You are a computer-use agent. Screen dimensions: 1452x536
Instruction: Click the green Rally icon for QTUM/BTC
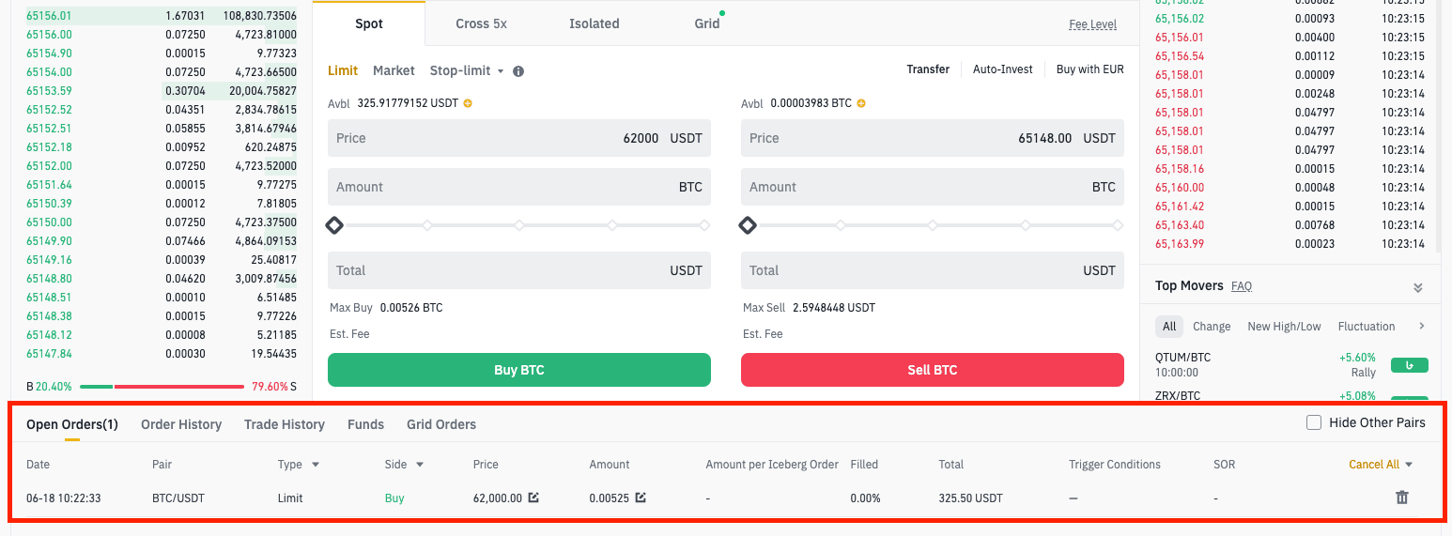point(1409,365)
